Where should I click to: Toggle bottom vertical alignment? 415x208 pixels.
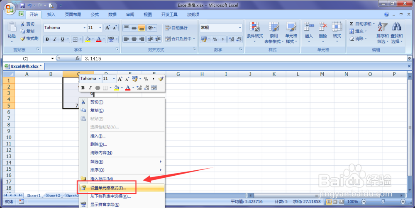point(142,28)
